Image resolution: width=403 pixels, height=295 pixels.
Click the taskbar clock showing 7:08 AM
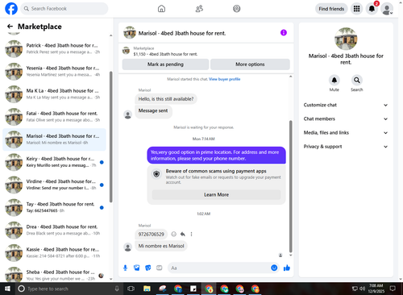(x=376, y=289)
